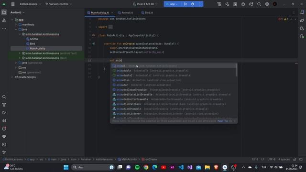Open the Project tool window icon
This screenshot has height=172, width=306.
pos(4,12)
